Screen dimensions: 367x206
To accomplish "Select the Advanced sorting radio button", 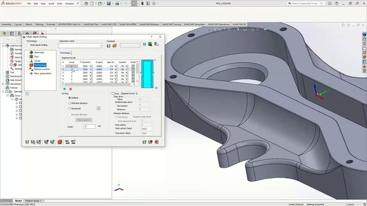I will (x=69, y=108).
